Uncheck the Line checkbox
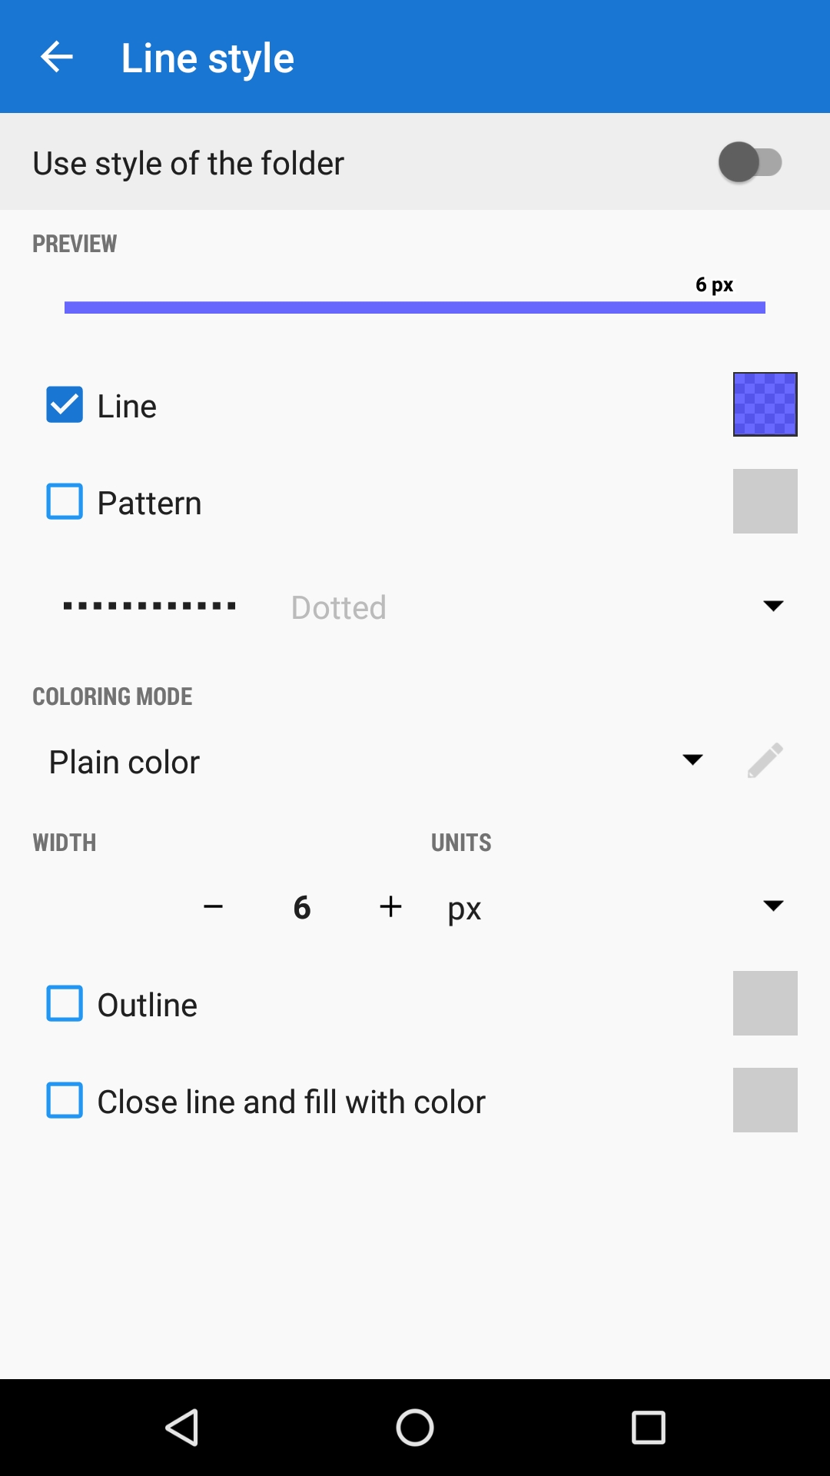The width and height of the screenshot is (830, 1476). click(65, 405)
